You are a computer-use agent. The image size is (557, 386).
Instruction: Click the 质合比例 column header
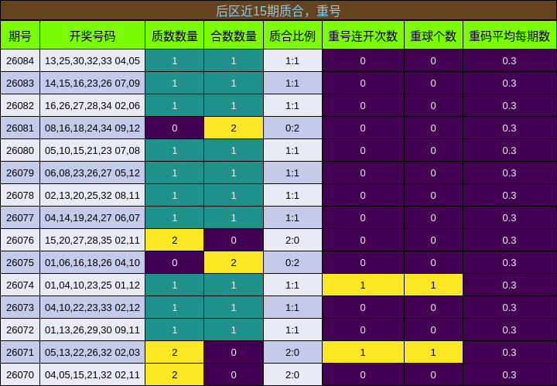[x=292, y=36]
